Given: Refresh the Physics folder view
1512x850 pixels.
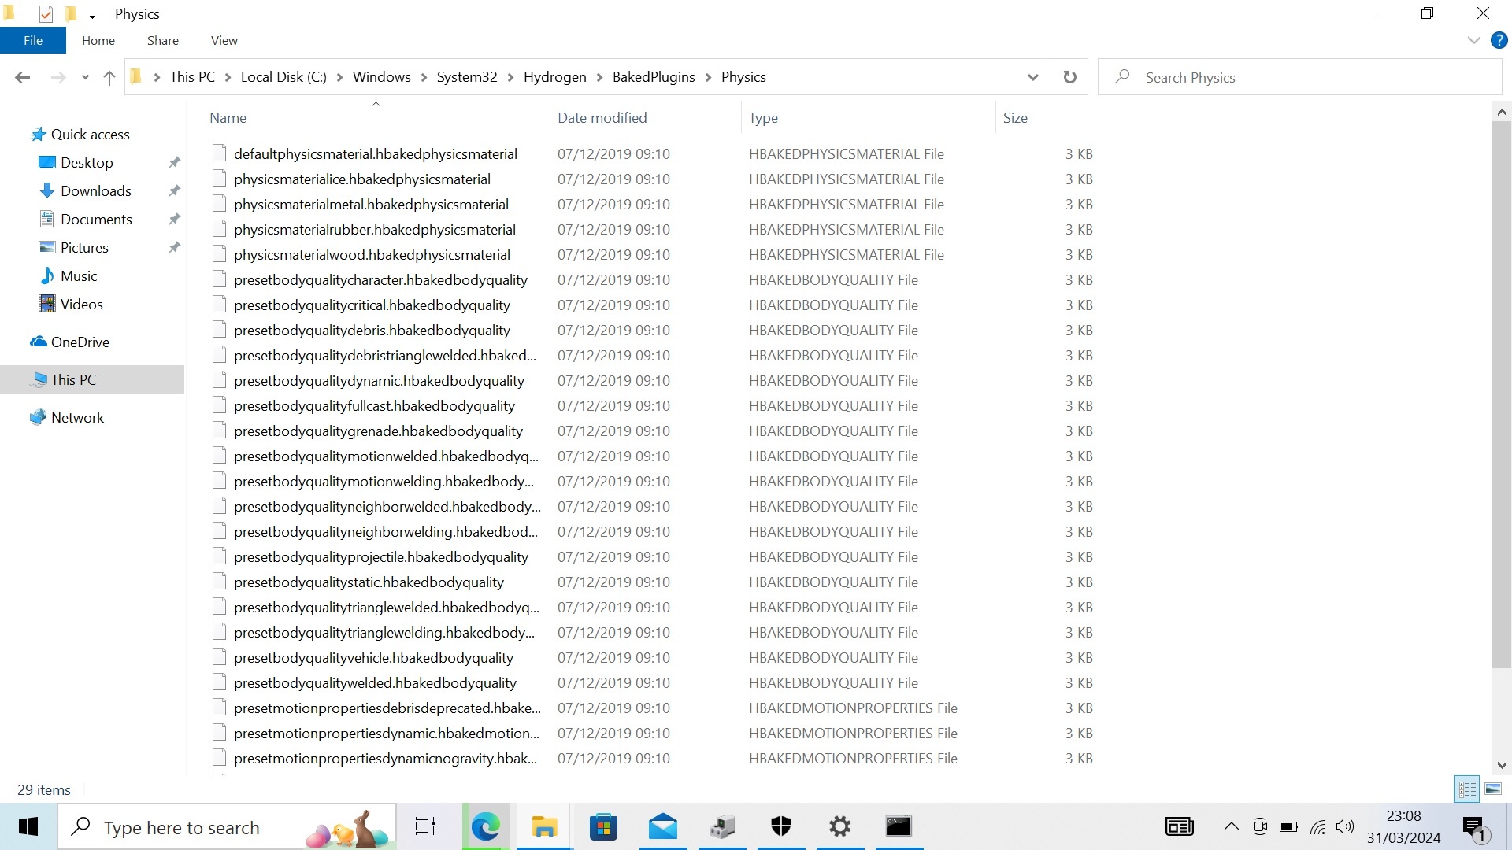Looking at the screenshot, I should [x=1069, y=77].
